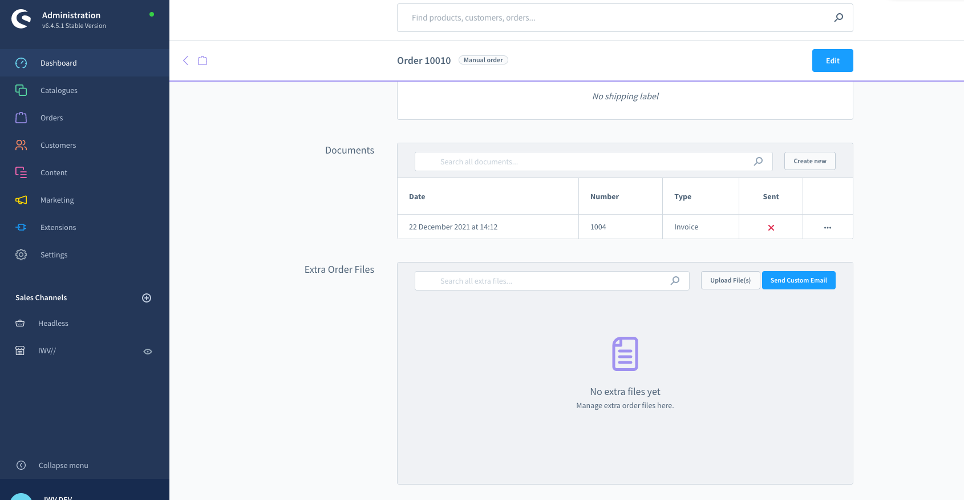The height and width of the screenshot is (500, 964).
Task: Click the order bag icon near back arrow
Action: pos(202,61)
